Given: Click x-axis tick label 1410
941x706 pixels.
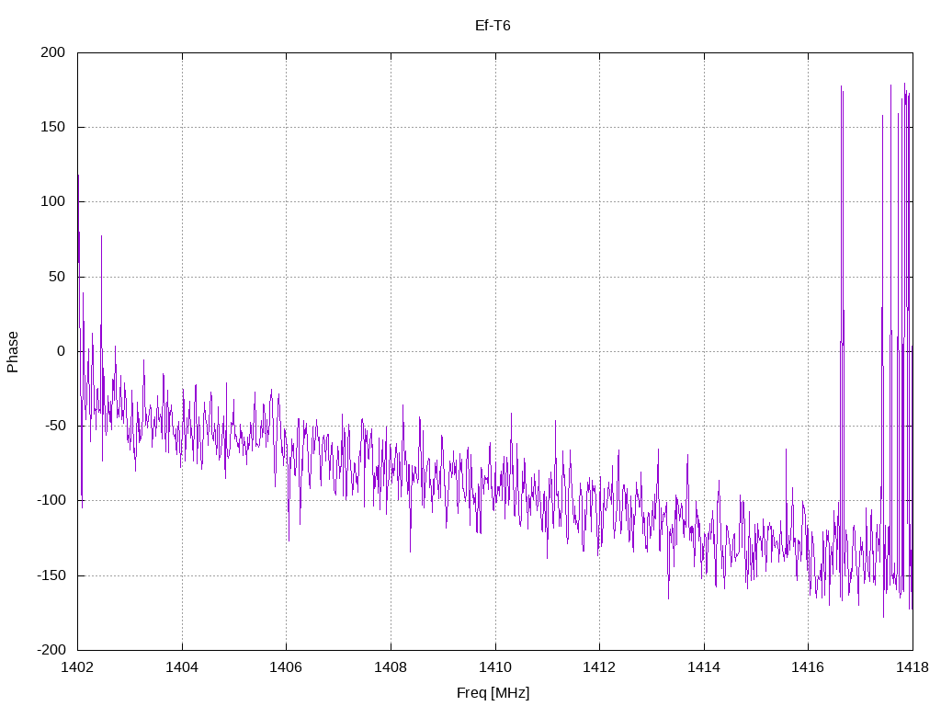Looking at the screenshot, I should [x=495, y=667].
